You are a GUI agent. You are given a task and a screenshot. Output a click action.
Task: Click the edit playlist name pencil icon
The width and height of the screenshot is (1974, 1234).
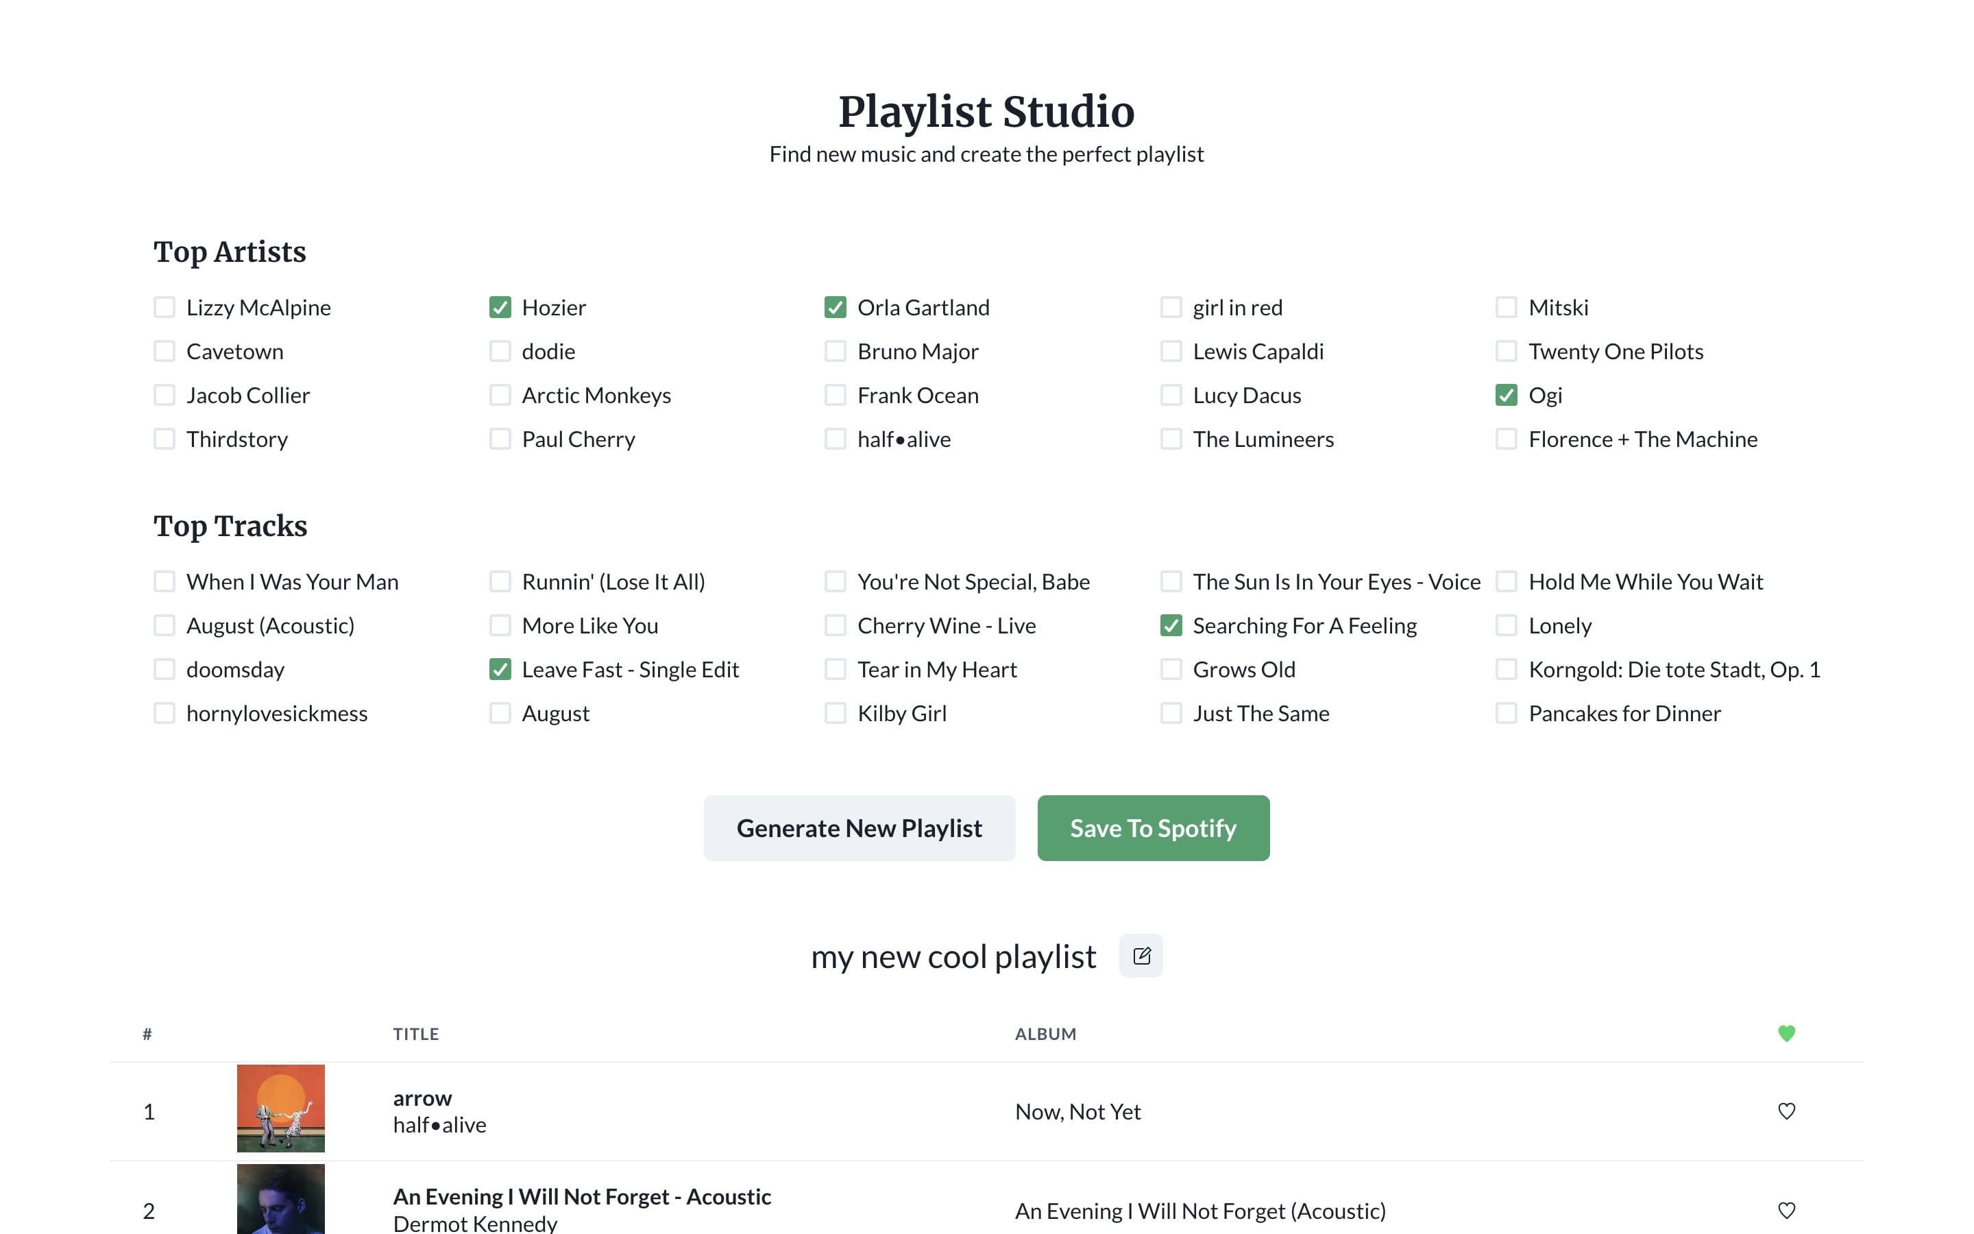[1141, 956]
